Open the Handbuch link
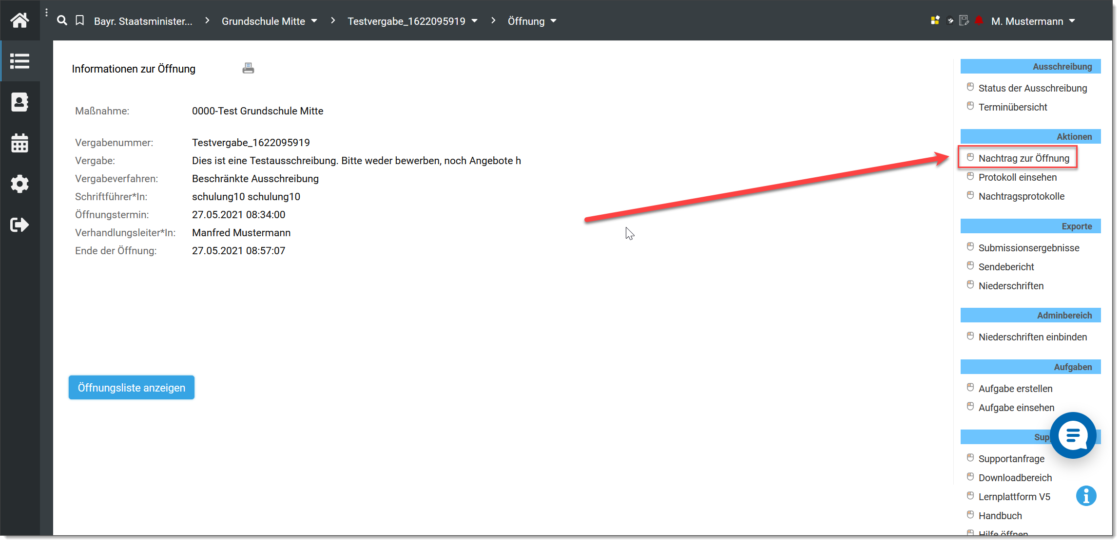The height and width of the screenshot is (543, 1120). tap(1000, 516)
